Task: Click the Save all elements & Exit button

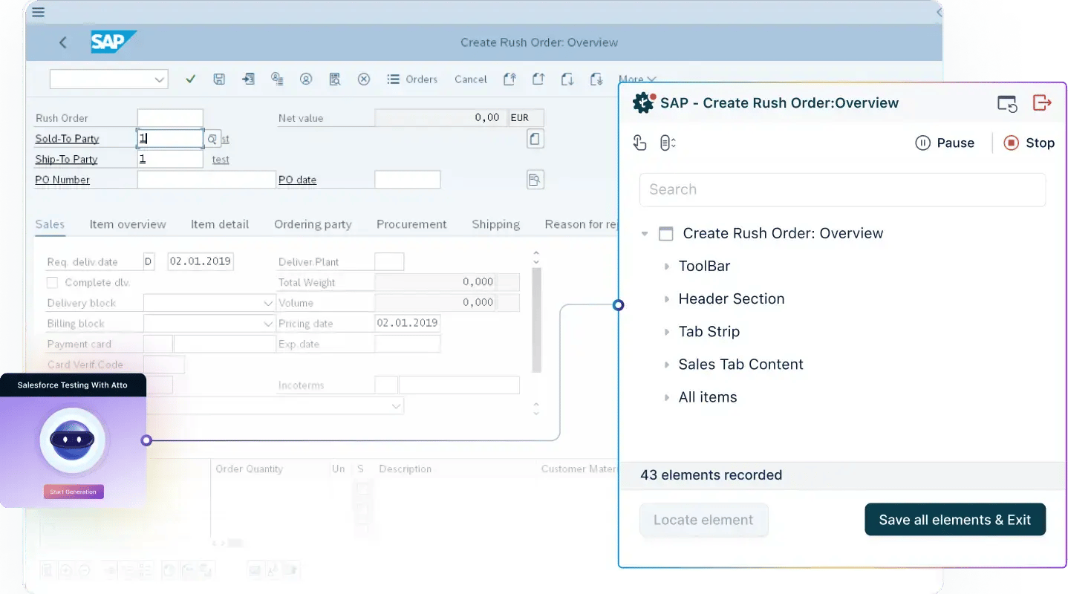Action: (955, 519)
